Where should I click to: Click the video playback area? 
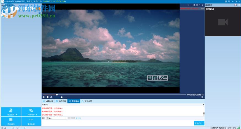click(110, 48)
